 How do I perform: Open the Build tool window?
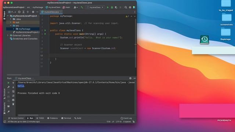pos(77,118)
